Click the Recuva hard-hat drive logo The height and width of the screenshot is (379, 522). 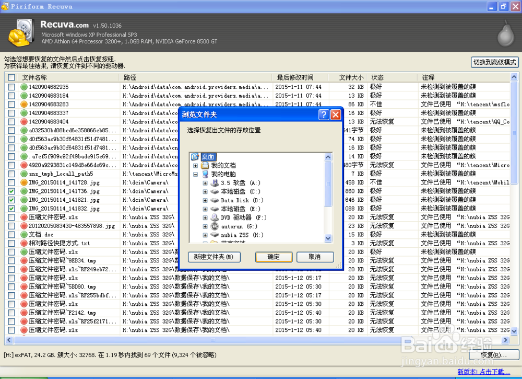(x=21, y=32)
